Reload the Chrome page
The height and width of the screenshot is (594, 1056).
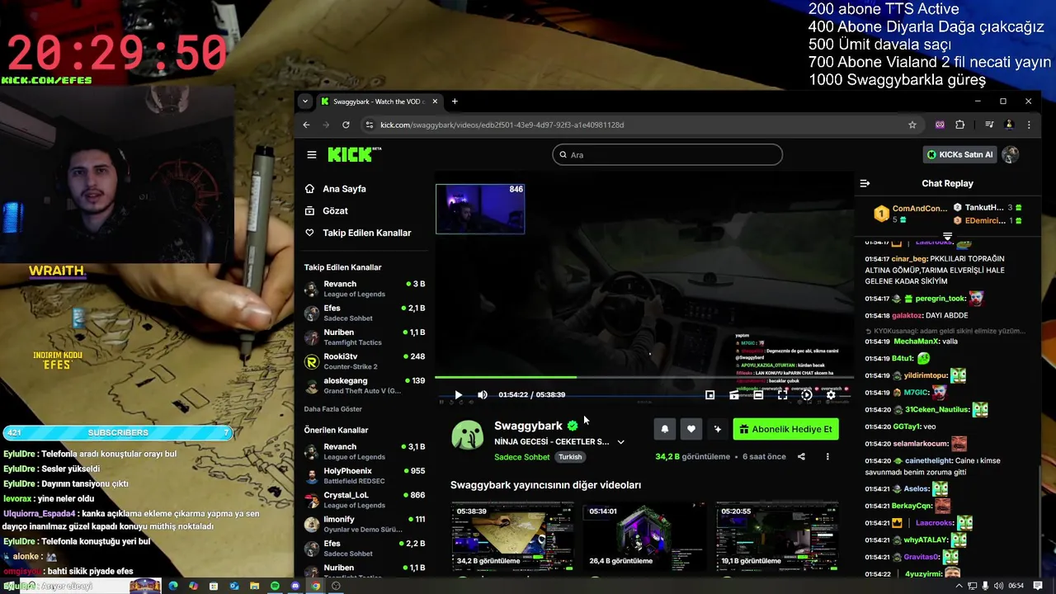point(346,125)
